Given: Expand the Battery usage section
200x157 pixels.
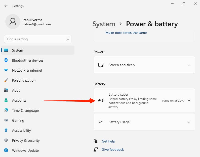Looking at the screenshot, I should [189, 122].
